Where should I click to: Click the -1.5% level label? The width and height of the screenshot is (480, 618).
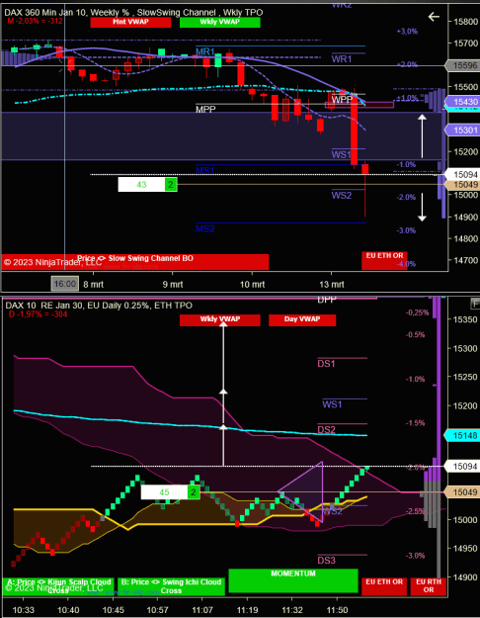point(416,423)
